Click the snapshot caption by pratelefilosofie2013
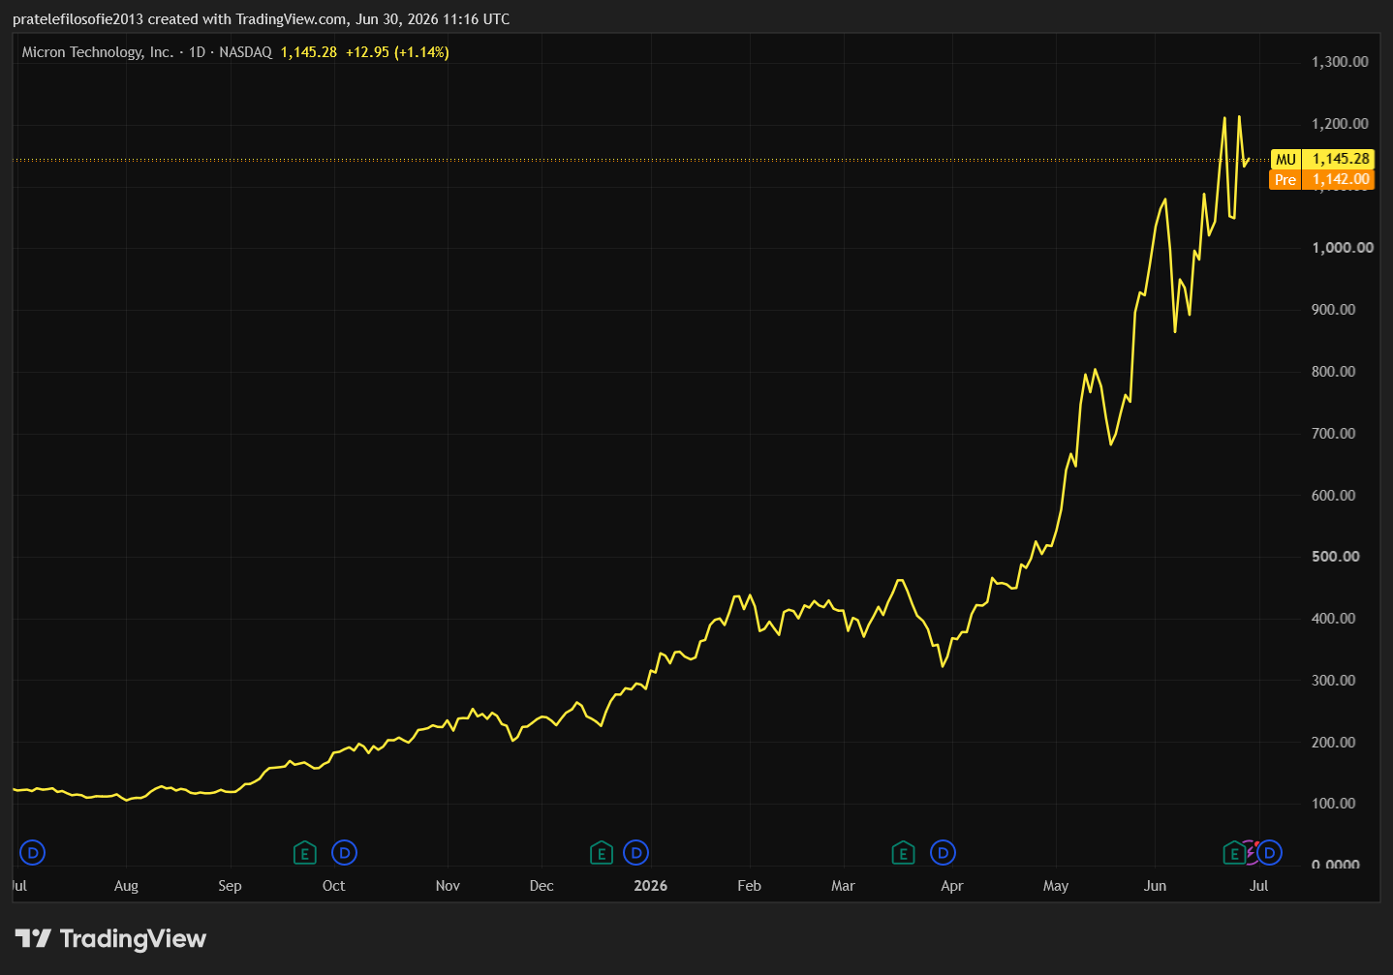Viewport: 1393px width, 975px height. [x=262, y=19]
